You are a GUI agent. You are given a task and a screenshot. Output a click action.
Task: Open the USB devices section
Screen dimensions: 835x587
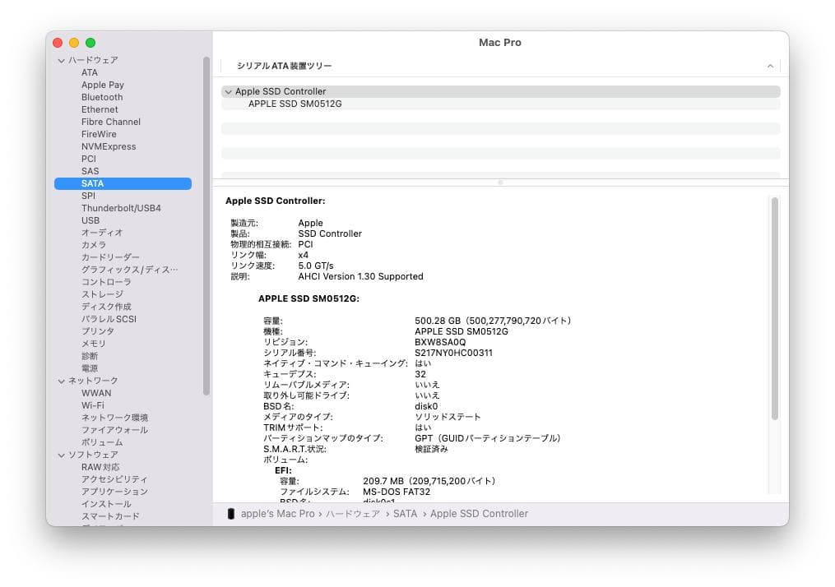pyautogui.click(x=90, y=220)
